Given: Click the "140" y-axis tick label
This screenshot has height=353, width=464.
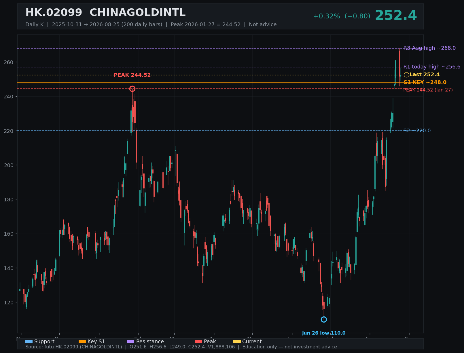Looking at the screenshot, I should coord(8,268).
